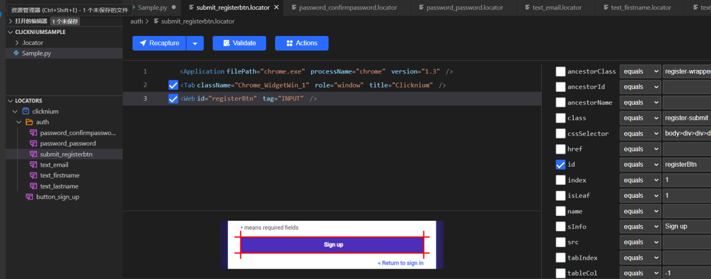Click the password_confirmpasswo... locator icon
The height and width of the screenshot is (279, 711).
coord(34,133)
